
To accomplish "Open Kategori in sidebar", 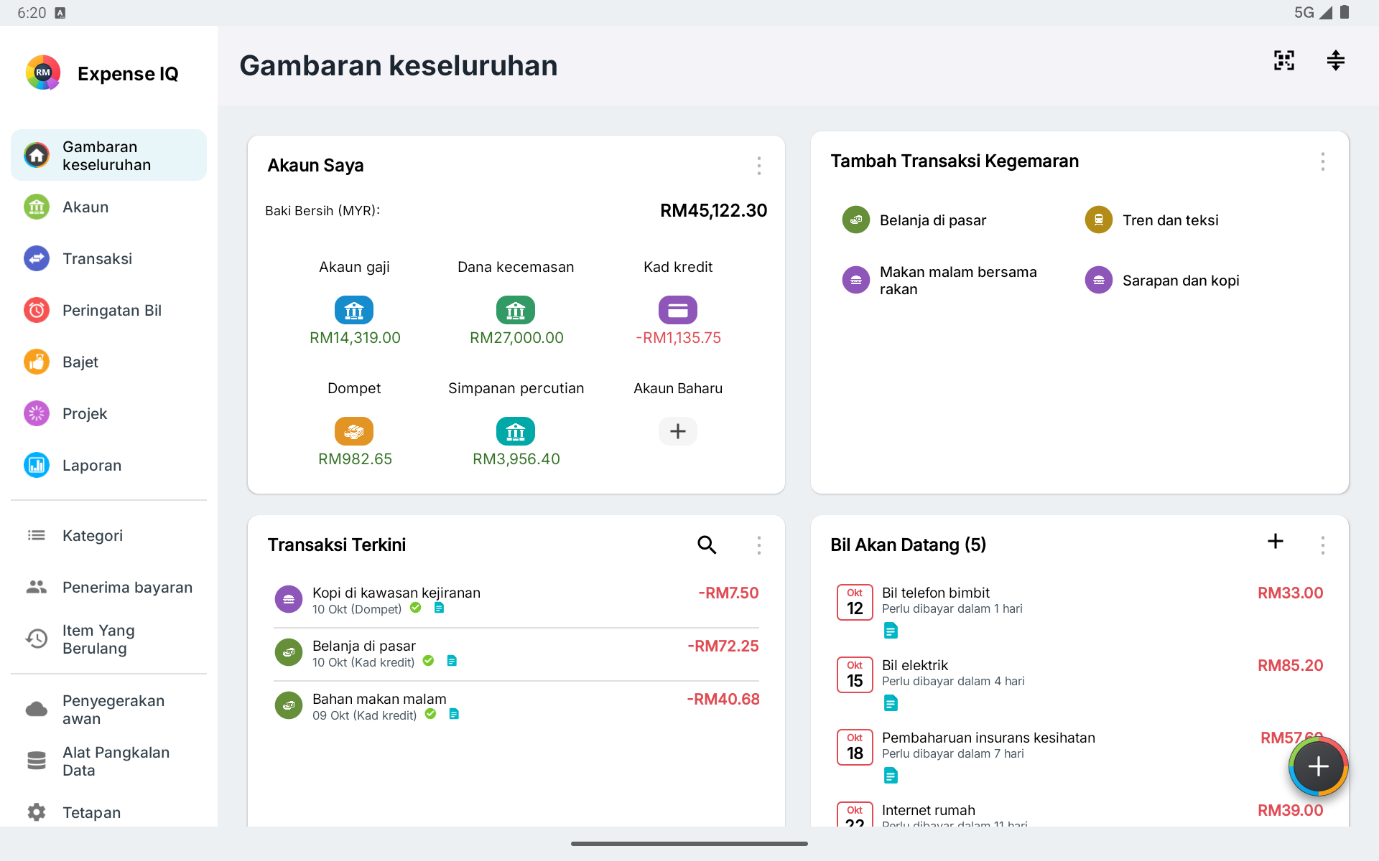I will [108, 536].
